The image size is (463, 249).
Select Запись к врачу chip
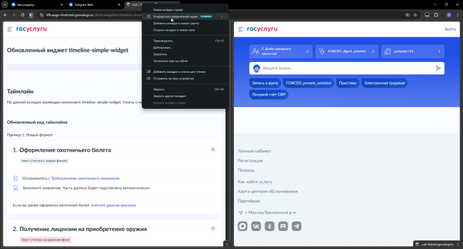pos(265,83)
